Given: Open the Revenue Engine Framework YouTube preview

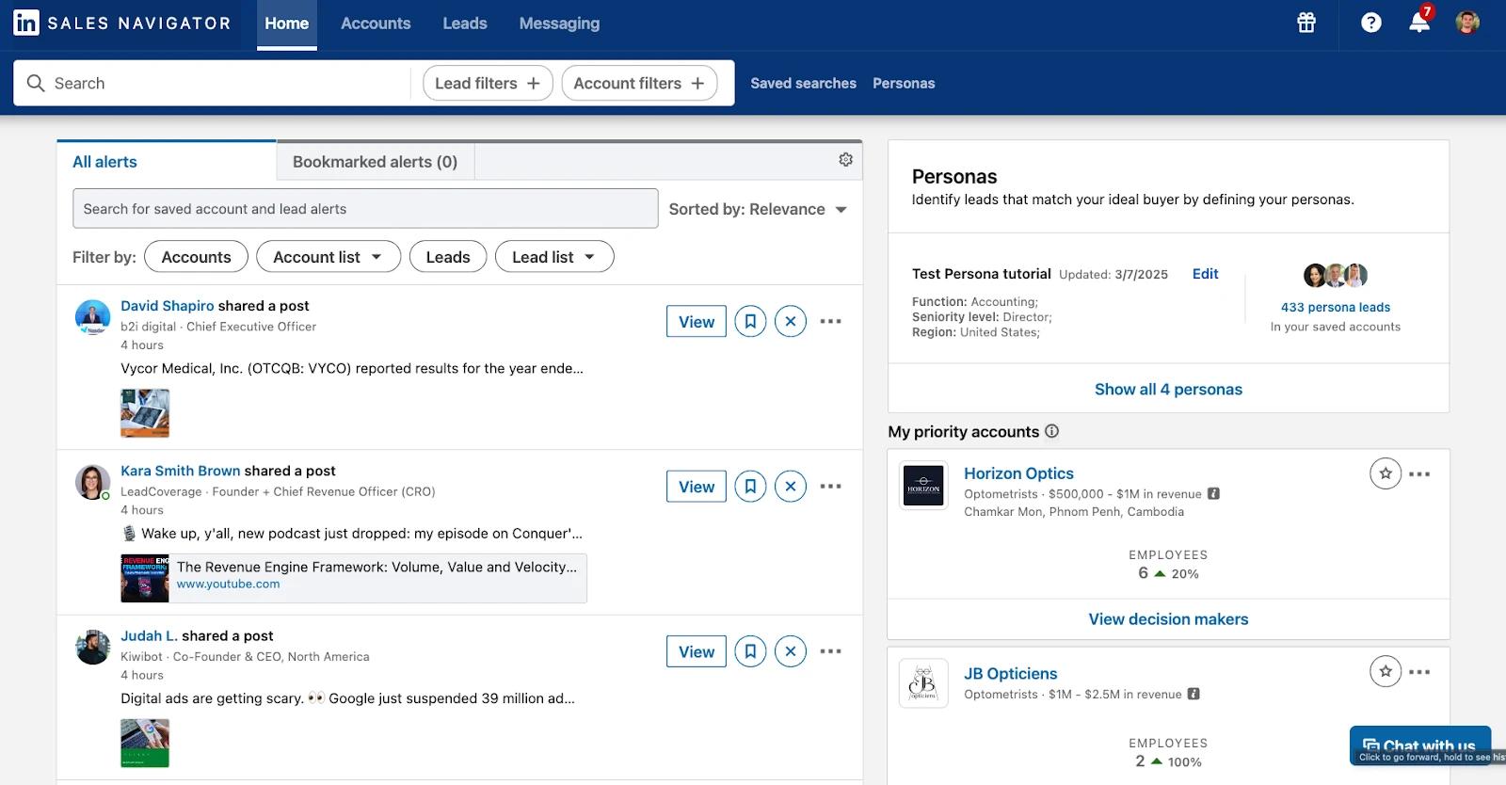Looking at the screenshot, I should tap(354, 578).
